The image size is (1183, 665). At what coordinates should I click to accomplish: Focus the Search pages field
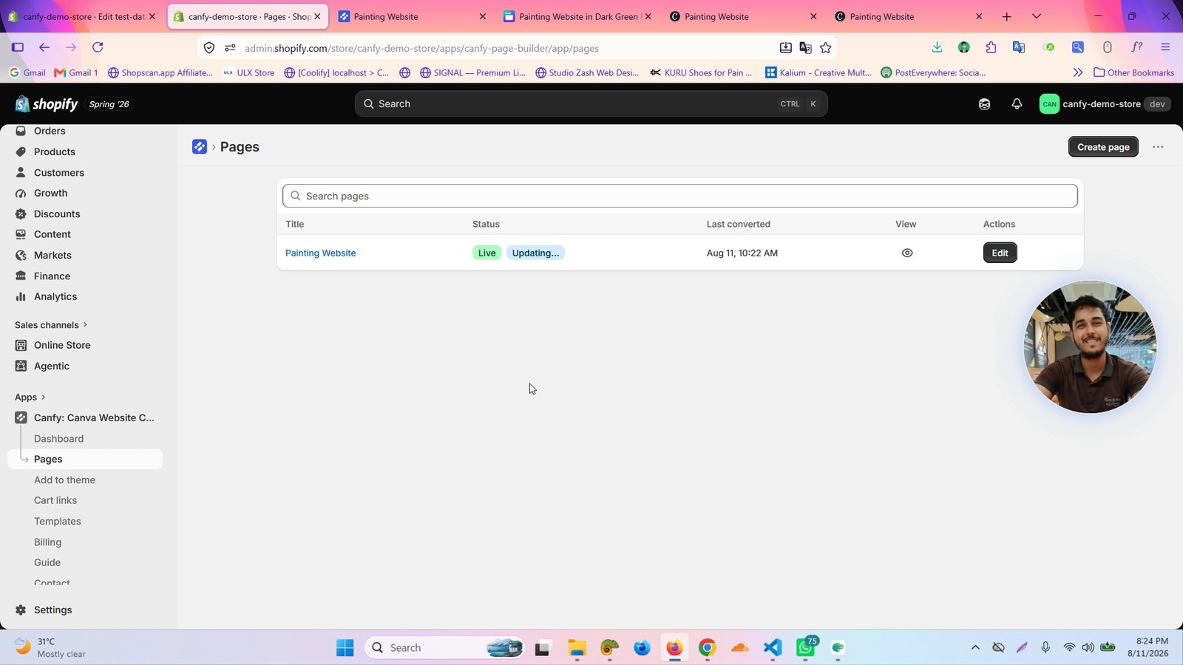click(680, 196)
